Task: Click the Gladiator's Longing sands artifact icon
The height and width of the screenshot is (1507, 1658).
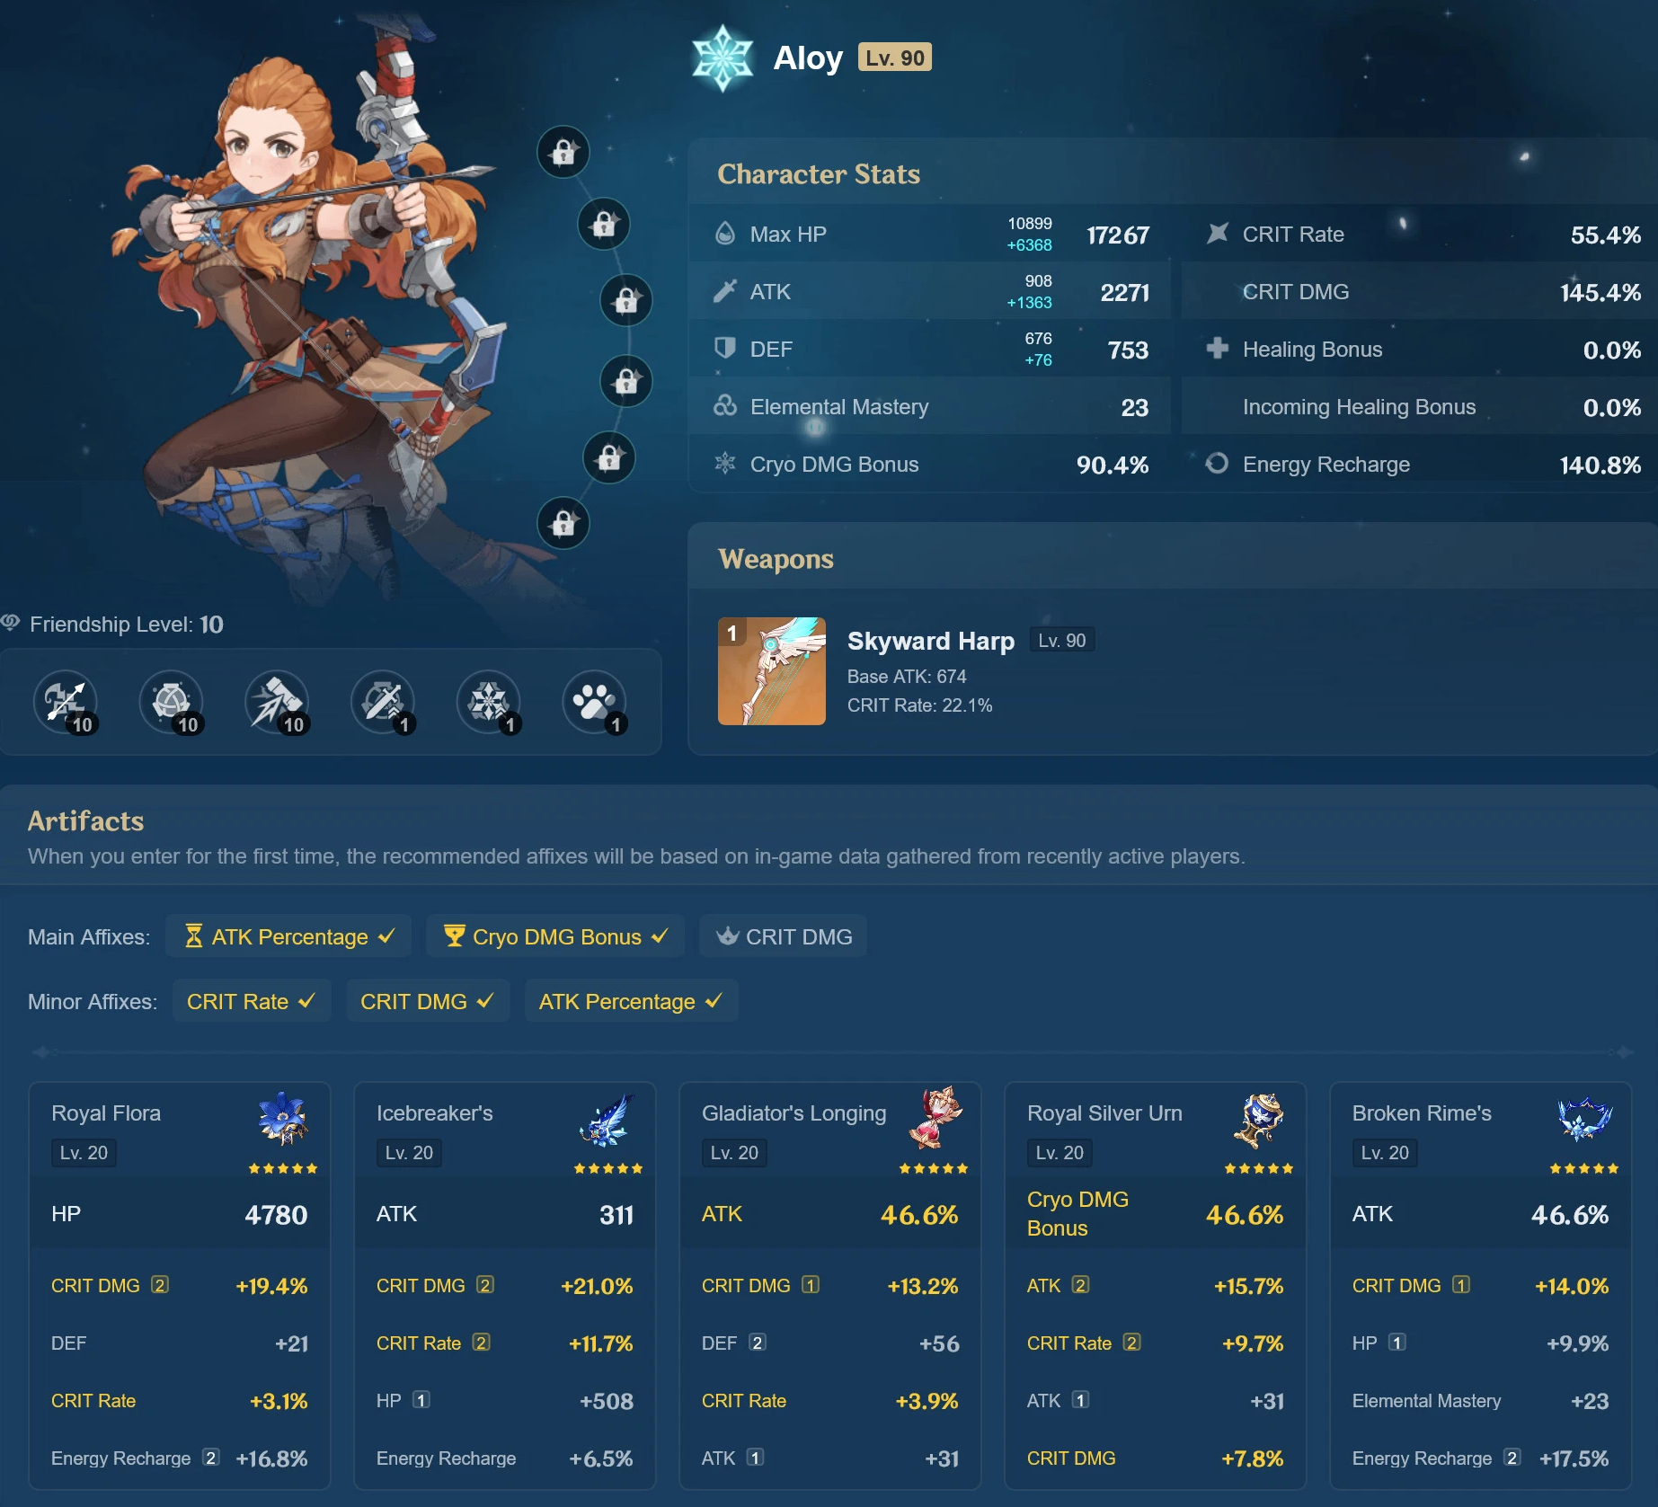Action: click(935, 1119)
